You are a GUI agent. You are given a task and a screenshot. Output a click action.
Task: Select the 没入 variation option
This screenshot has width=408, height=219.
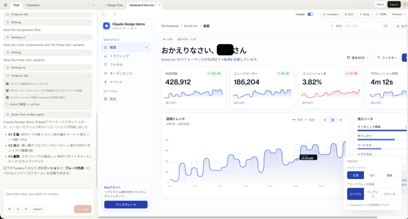coord(372,175)
